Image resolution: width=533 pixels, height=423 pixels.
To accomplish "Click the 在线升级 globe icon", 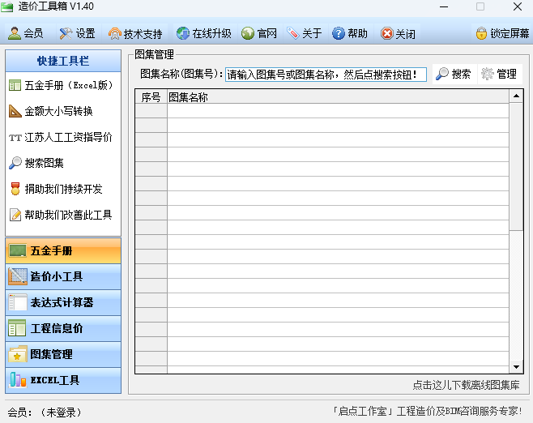I will click(x=182, y=33).
